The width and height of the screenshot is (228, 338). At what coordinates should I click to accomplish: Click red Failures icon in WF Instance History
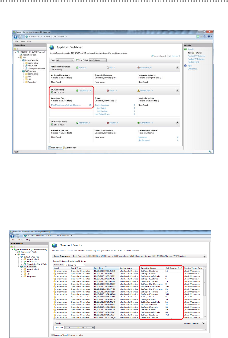[108, 123]
